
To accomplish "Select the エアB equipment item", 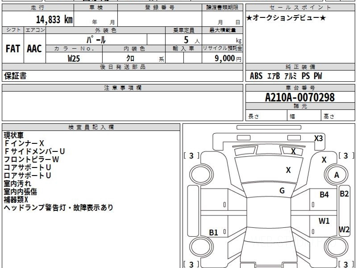I will click(274, 76).
